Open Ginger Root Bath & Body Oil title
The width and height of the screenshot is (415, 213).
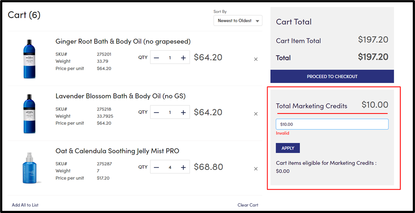[x=123, y=41]
